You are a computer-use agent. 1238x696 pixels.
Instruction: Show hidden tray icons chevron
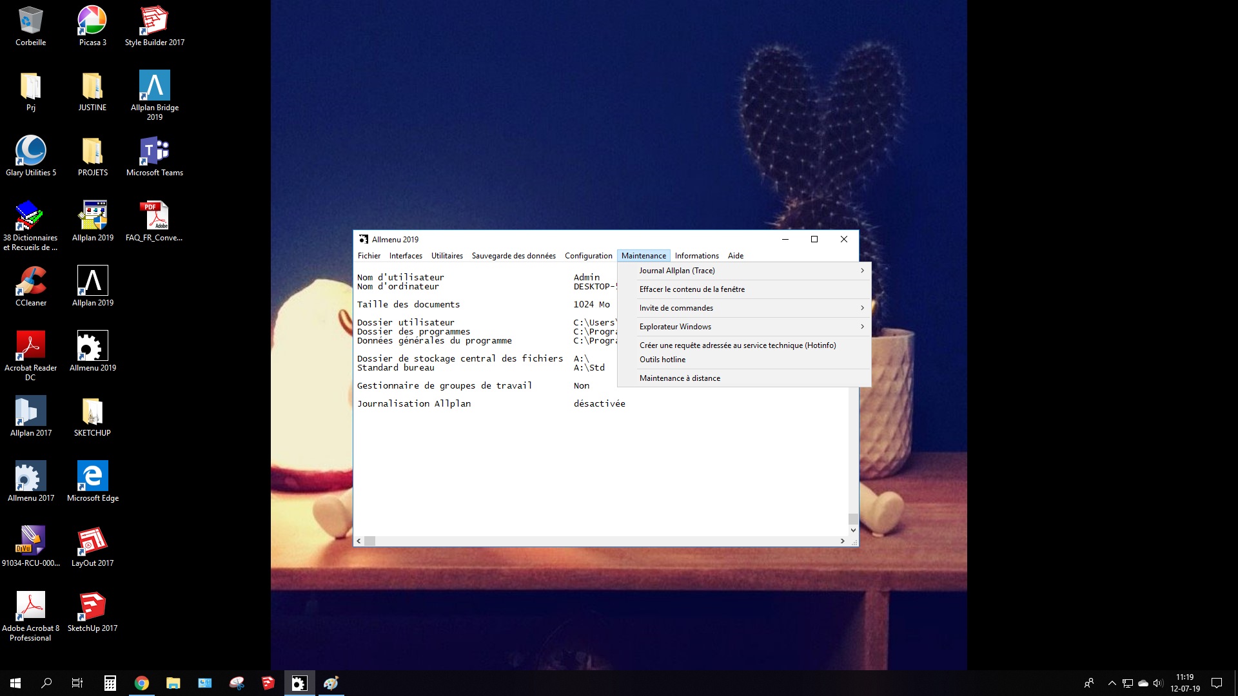pos(1112,683)
